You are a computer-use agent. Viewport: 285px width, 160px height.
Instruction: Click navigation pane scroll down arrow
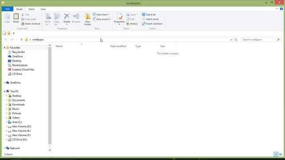[50, 150]
